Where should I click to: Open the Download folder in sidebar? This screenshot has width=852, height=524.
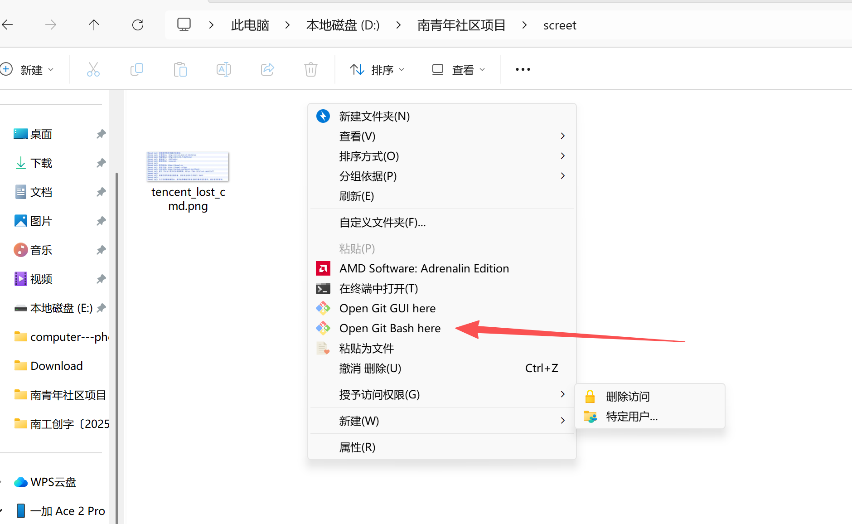coord(56,366)
